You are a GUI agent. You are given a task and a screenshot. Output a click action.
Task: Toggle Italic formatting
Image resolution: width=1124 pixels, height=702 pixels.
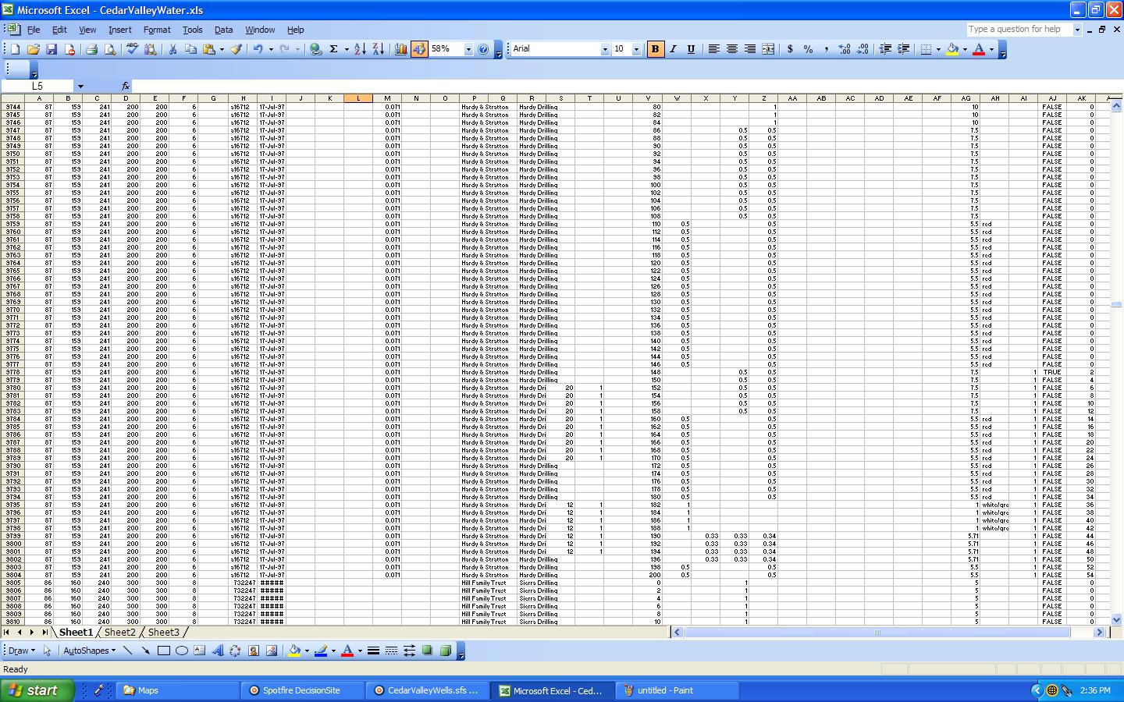click(673, 49)
